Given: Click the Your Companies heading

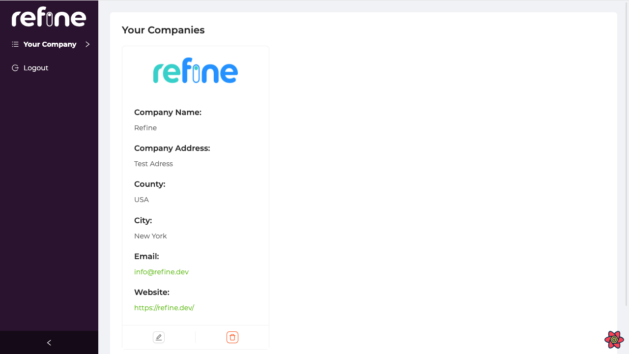Looking at the screenshot, I should (x=163, y=30).
